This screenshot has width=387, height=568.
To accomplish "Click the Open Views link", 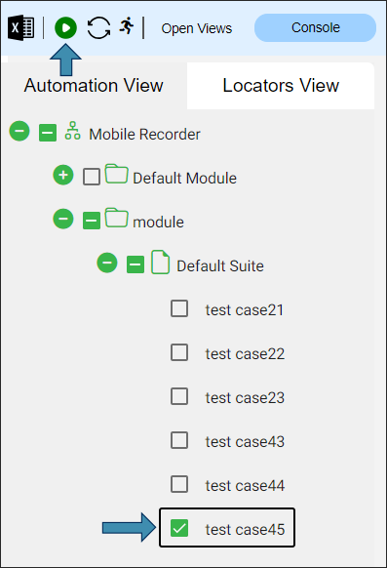I will [x=197, y=28].
